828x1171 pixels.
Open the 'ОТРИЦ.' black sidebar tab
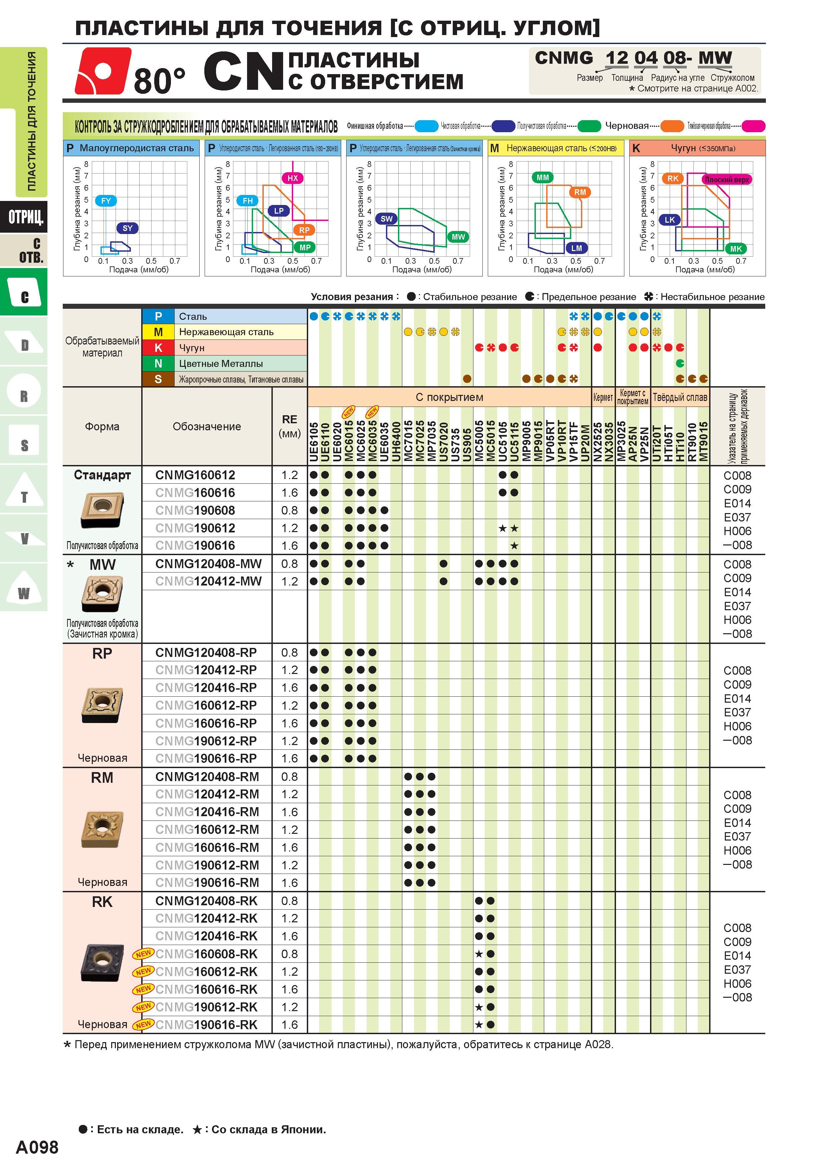[x=24, y=217]
